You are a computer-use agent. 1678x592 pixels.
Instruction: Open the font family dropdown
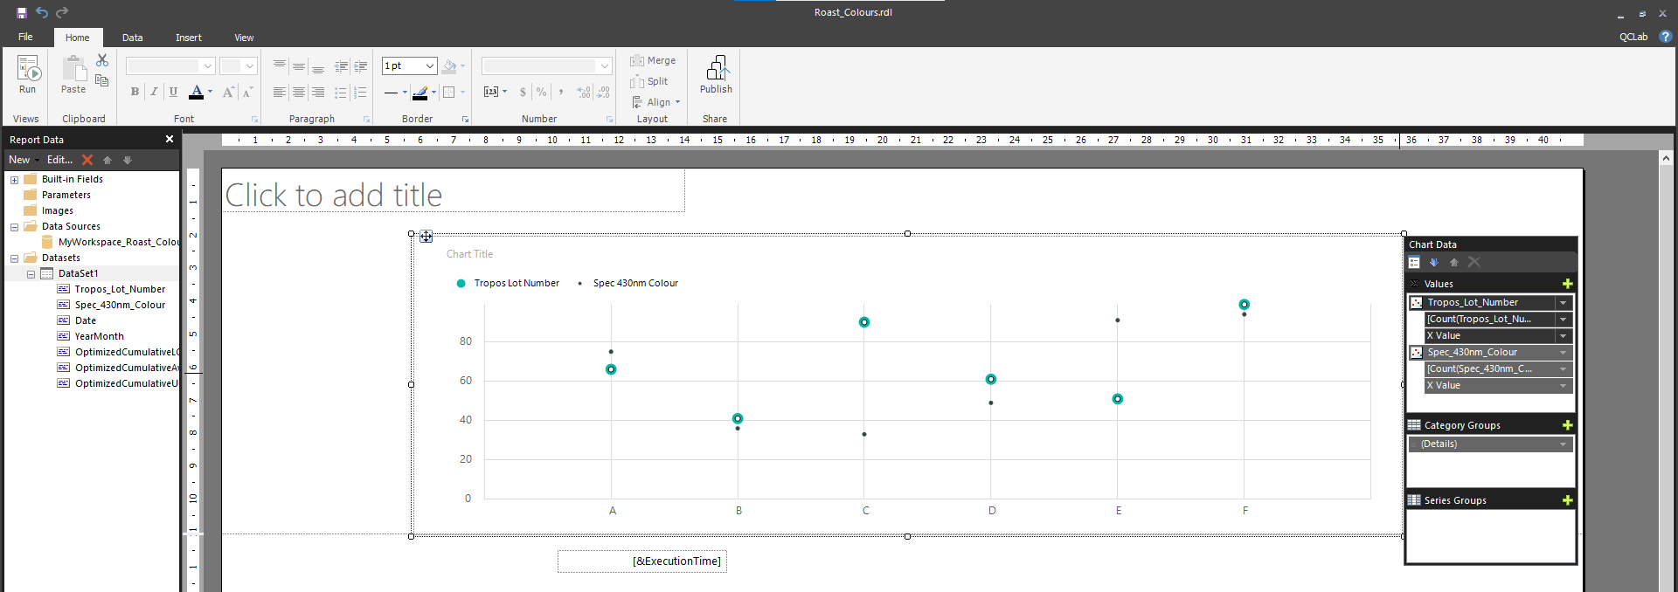coord(207,65)
